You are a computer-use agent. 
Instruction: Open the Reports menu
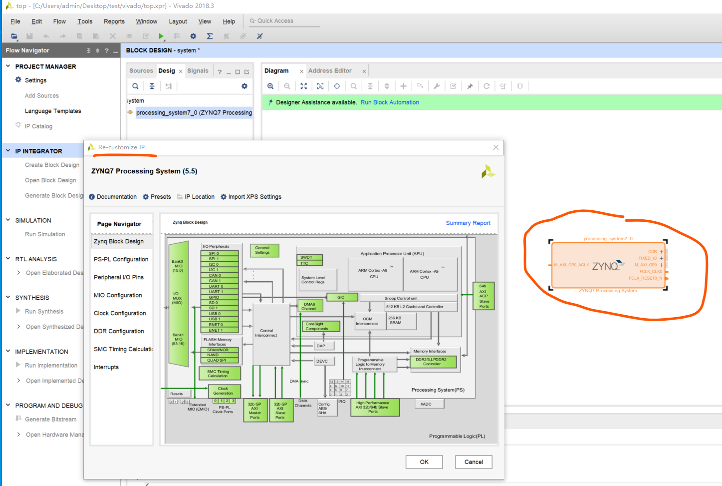point(114,21)
